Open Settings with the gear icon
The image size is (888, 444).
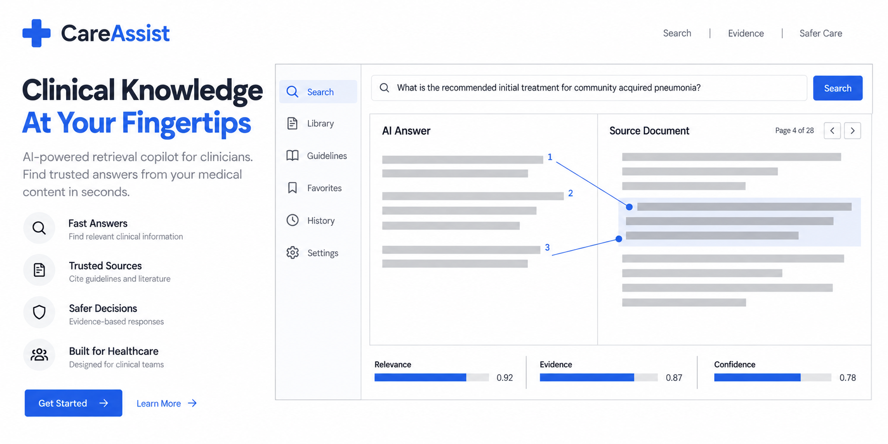point(292,253)
